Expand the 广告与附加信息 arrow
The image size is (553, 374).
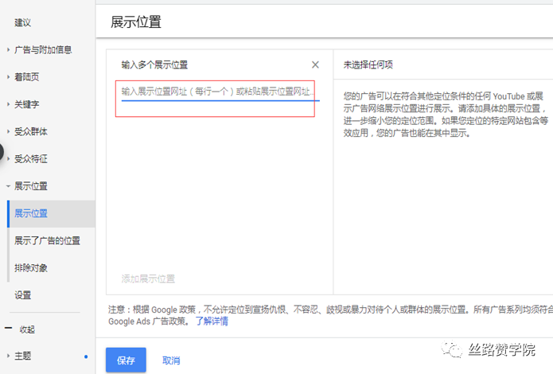[x=8, y=50]
